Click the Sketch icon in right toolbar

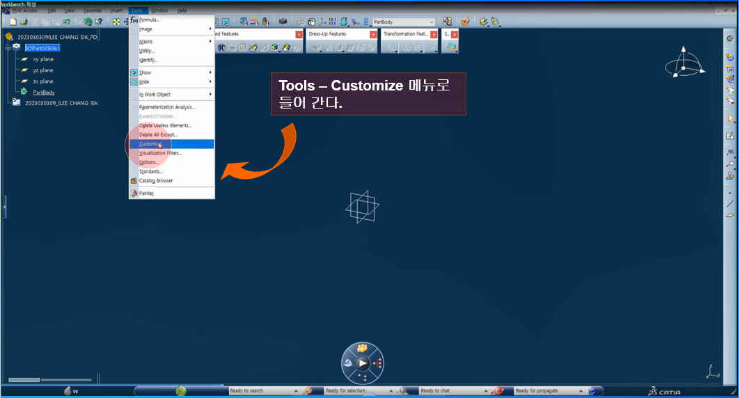click(x=730, y=136)
